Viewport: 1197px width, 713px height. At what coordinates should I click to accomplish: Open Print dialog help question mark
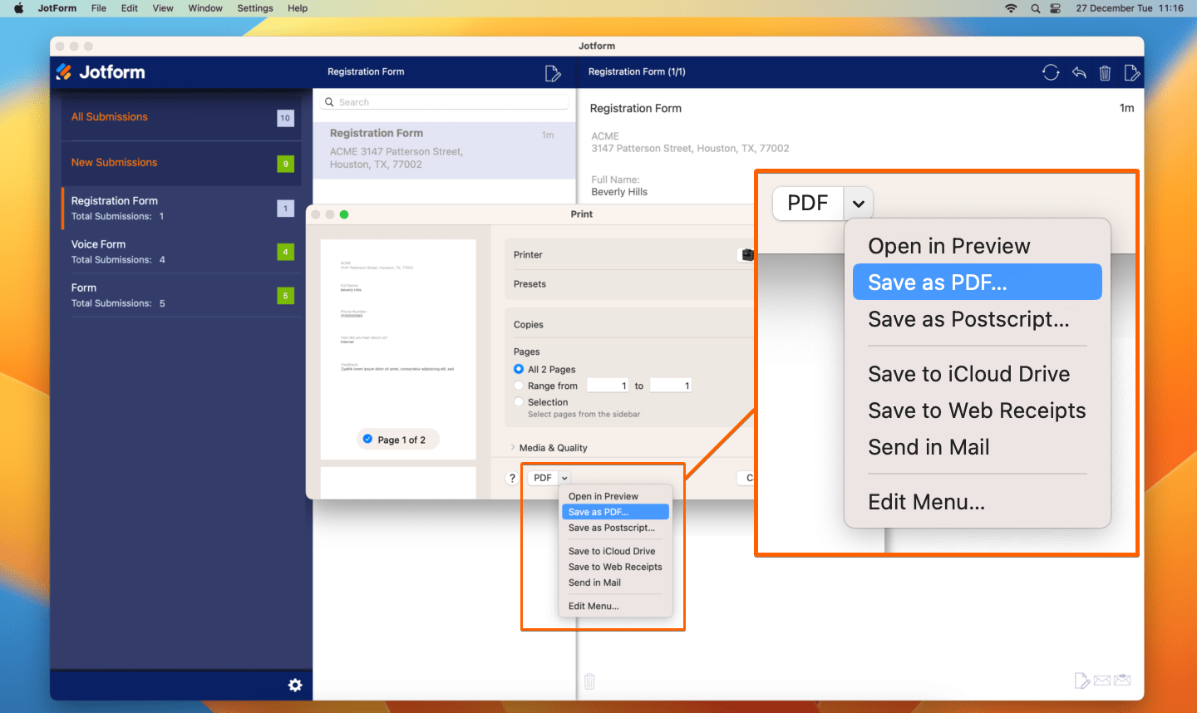tap(512, 478)
